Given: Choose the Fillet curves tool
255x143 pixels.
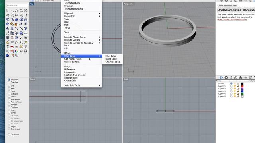Looking at the screenshot, I should (25, 15).
